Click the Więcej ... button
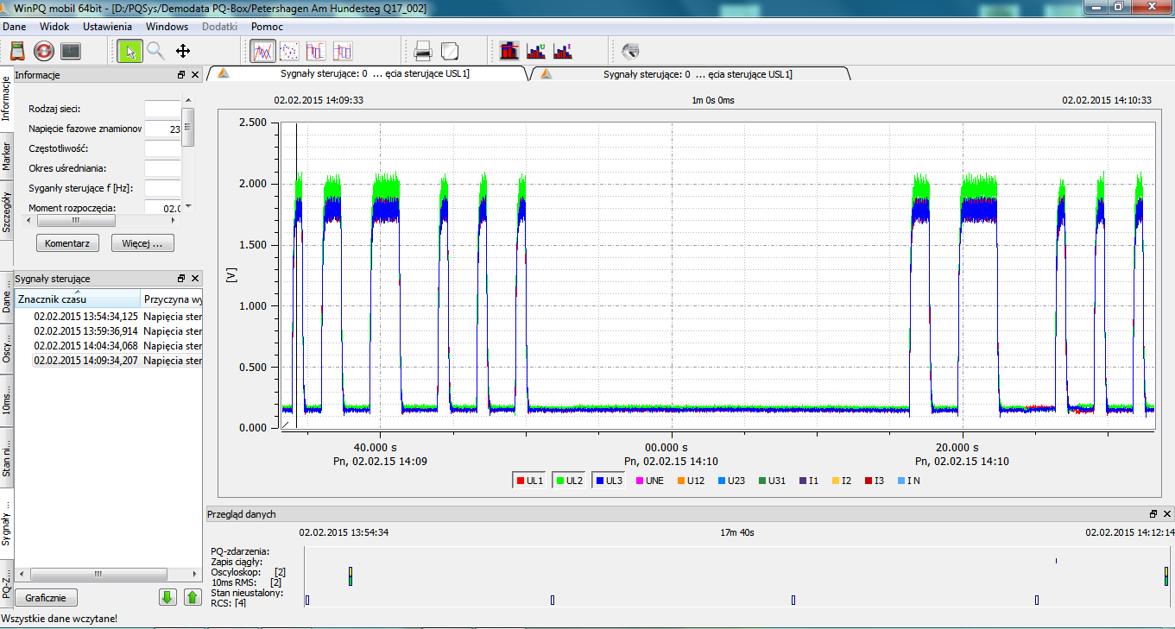 click(x=142, y=243)
